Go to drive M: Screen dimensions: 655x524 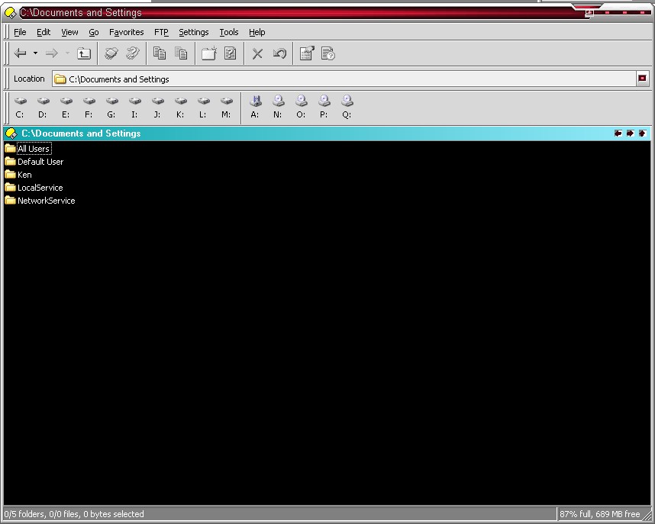(x=226, y=108)
